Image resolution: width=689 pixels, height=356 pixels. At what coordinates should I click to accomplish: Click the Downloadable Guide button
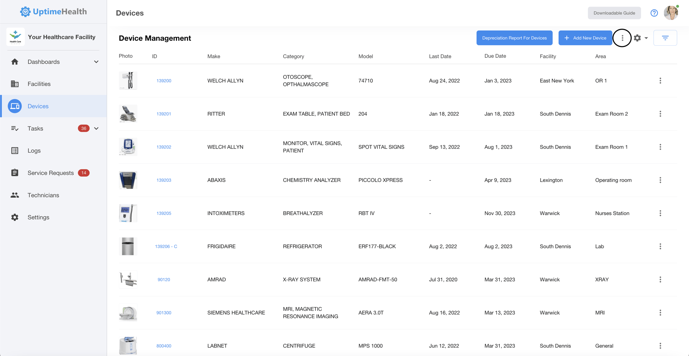pos(614,13)
